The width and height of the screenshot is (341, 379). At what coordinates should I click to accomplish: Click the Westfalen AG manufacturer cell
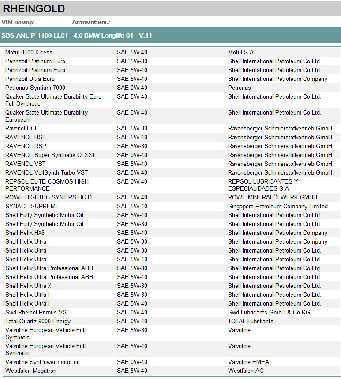tap(246, 371)
